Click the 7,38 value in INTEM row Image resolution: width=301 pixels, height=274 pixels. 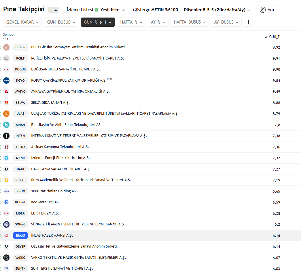tap(276, 136)
